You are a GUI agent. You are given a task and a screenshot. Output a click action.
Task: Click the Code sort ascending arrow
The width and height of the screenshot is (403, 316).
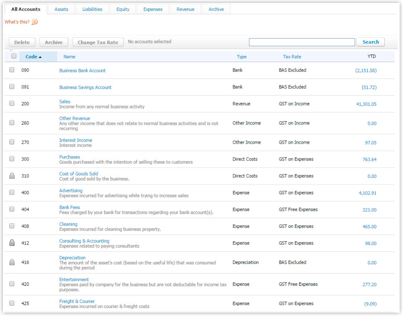pos(40,57)
